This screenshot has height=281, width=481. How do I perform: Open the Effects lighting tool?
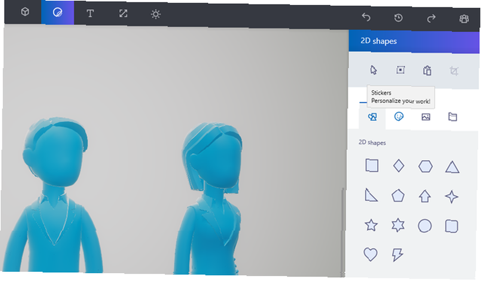tap(155, 14)
